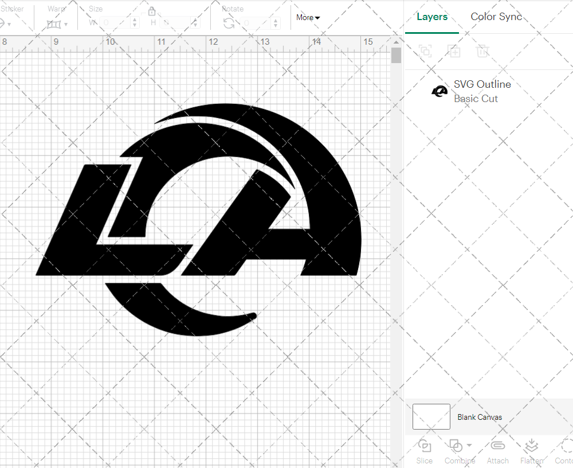Select the SVG Outline Basic Cut layer
Viewport: 573px width, 468px height.
[x=482, y=91]
